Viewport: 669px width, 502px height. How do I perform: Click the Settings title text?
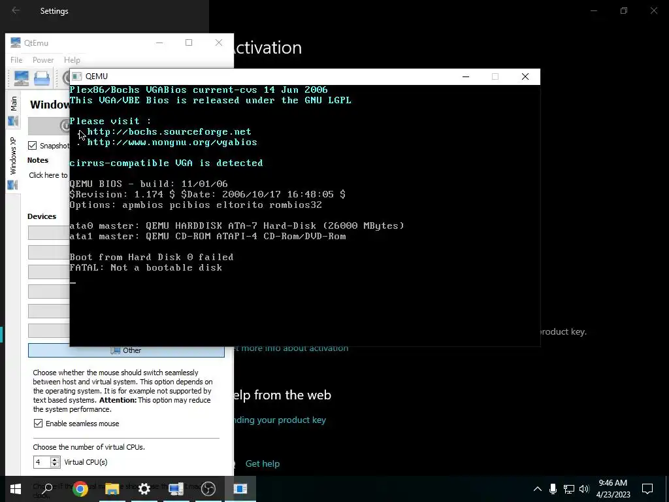click(x=54, y=10)
